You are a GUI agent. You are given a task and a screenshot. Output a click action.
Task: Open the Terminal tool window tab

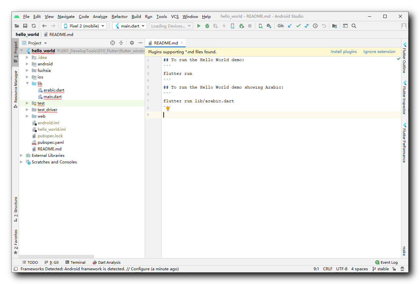click(75, 262)
